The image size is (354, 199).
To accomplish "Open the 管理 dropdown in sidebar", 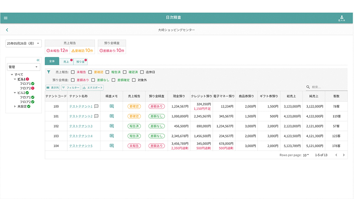I will click(x=23, y=67).
